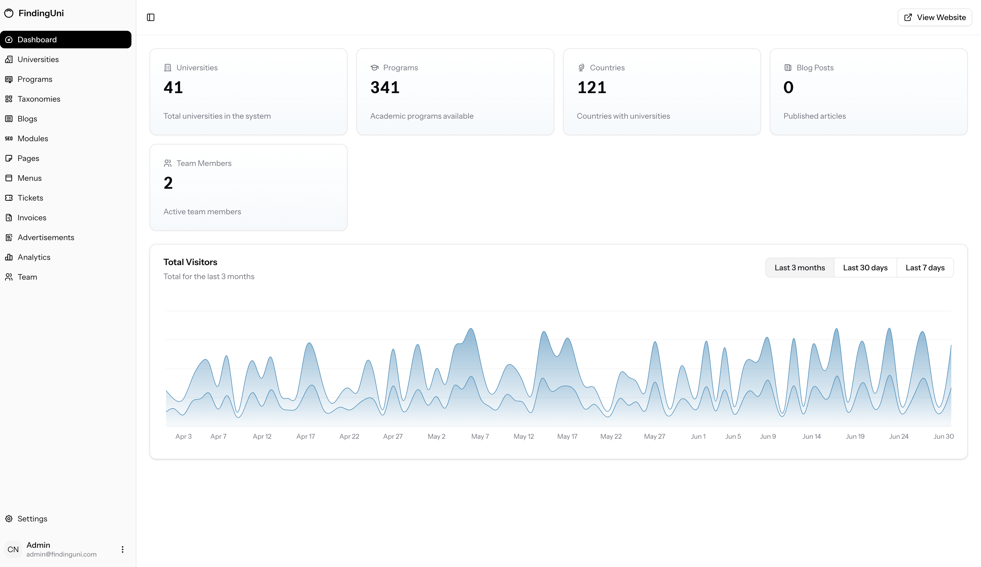
Task: Select Last 3 months range
Action: click(x=800, y=268)
